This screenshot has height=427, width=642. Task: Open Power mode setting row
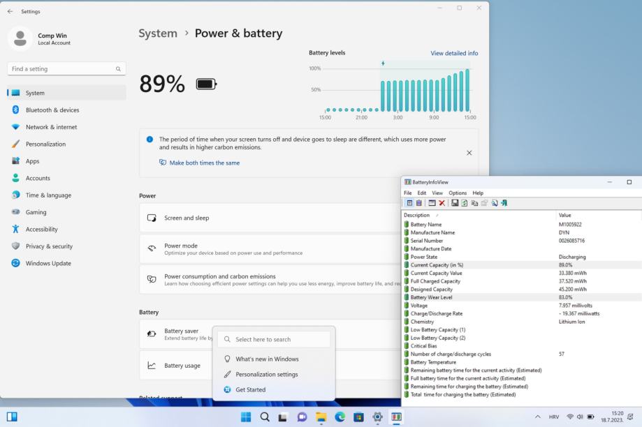(270, 248)
